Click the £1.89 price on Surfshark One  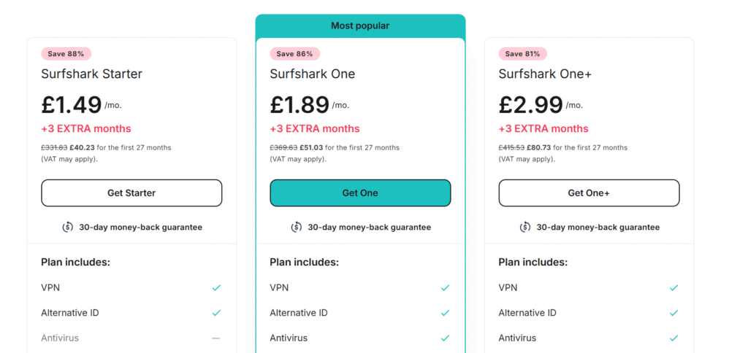click(299, 105)
